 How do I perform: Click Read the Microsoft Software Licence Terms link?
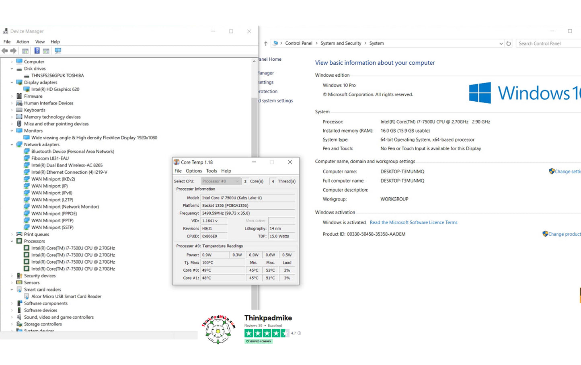coord(413,222)
